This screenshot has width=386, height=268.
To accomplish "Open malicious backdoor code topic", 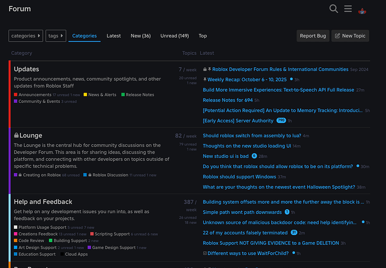I will pos(279,223).
